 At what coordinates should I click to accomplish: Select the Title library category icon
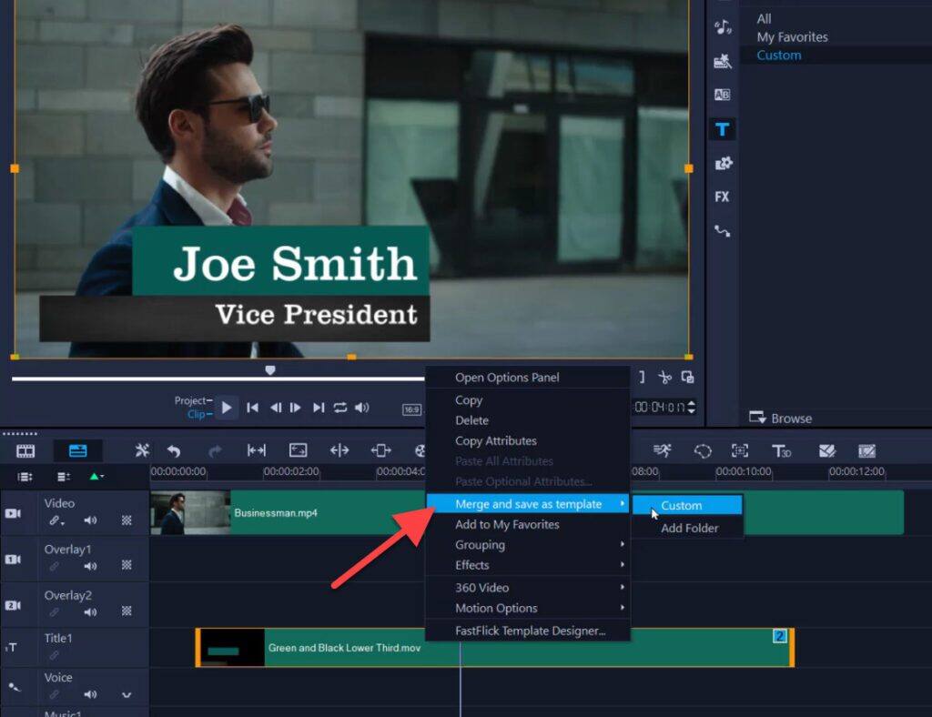coord(722,129)
